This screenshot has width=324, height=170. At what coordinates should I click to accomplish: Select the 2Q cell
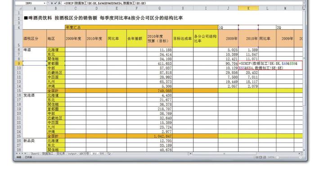[285, 27]
